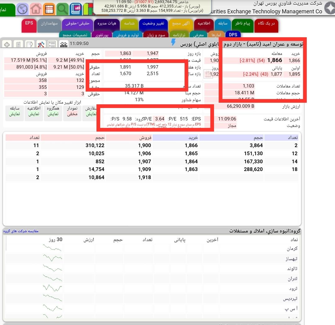Switch to the تغییر وضعیت tab
The width and height of the screenshot is (335, 325).
tap(153, 25)
